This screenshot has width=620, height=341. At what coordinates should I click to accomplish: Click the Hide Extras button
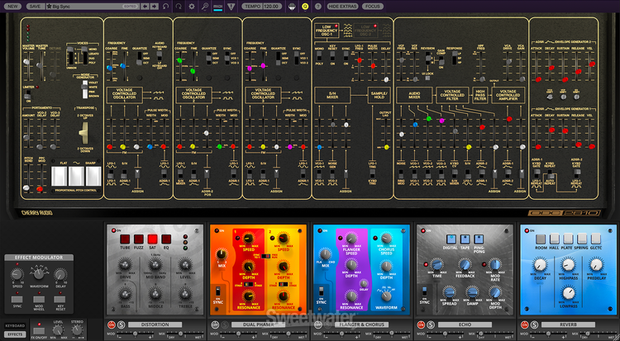pos(342,6)
